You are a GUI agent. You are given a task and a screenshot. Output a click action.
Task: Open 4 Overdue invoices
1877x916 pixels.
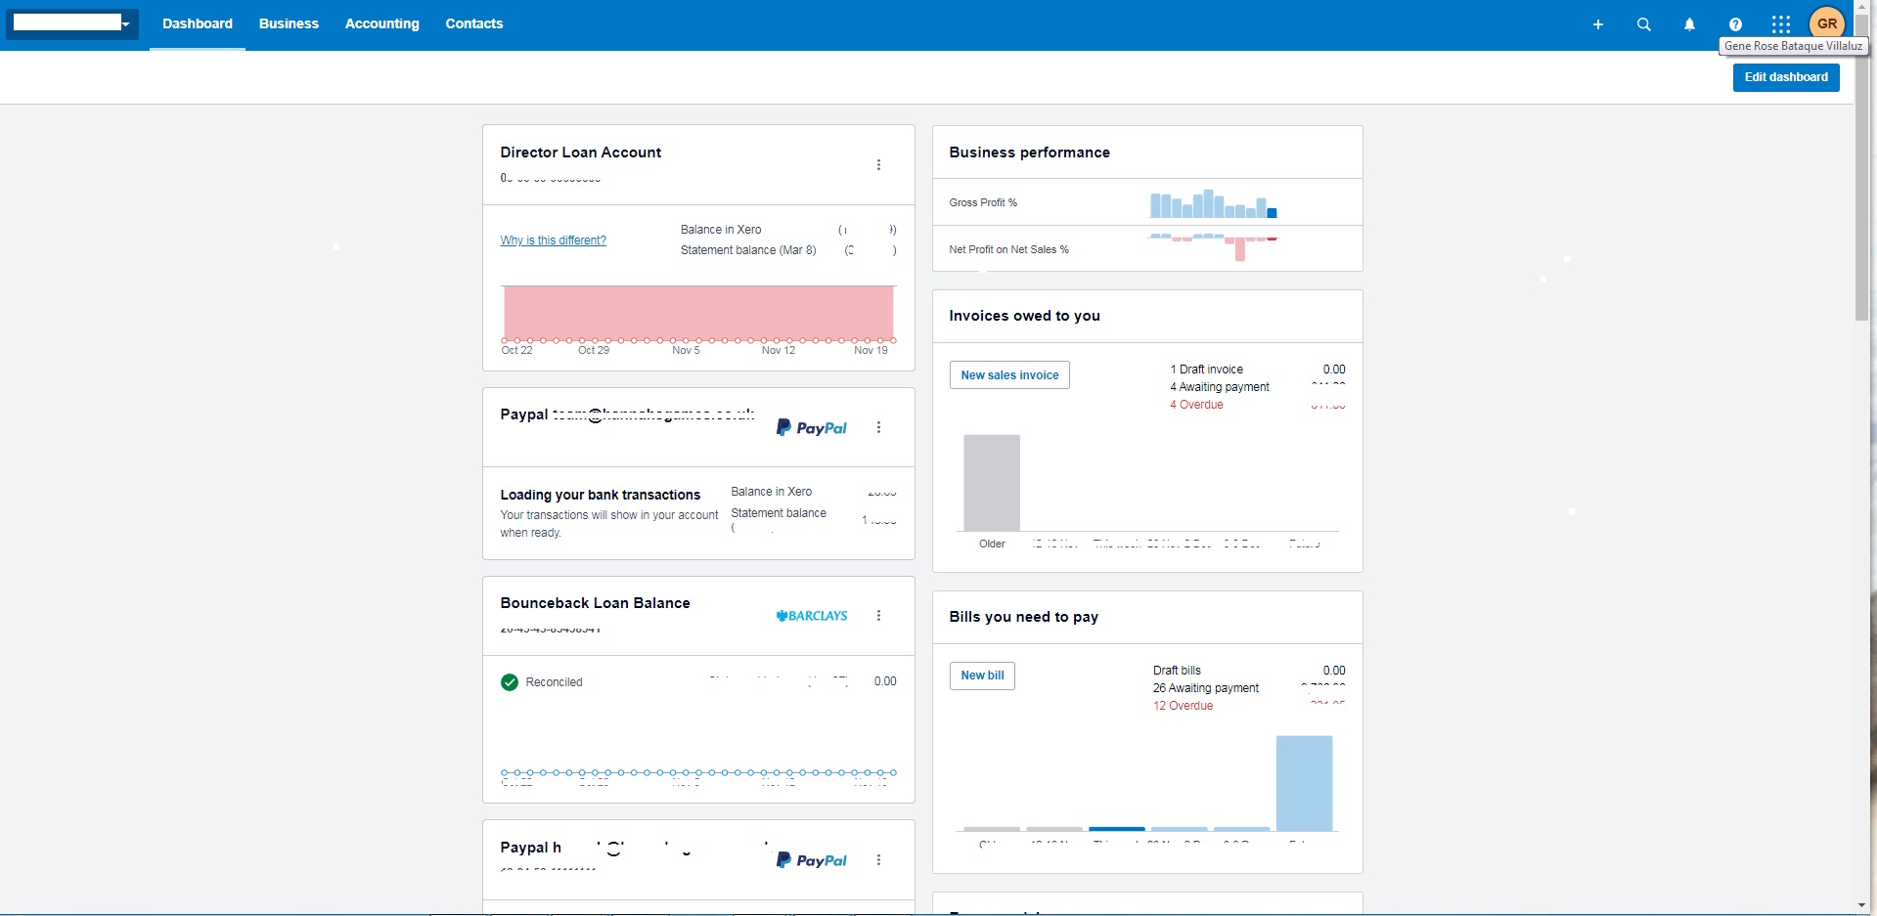pos(1196,405)
